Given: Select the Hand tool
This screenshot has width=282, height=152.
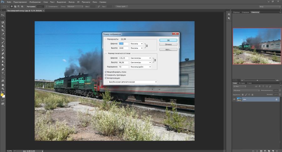Looking at the screenshot, I should point(3,85).
